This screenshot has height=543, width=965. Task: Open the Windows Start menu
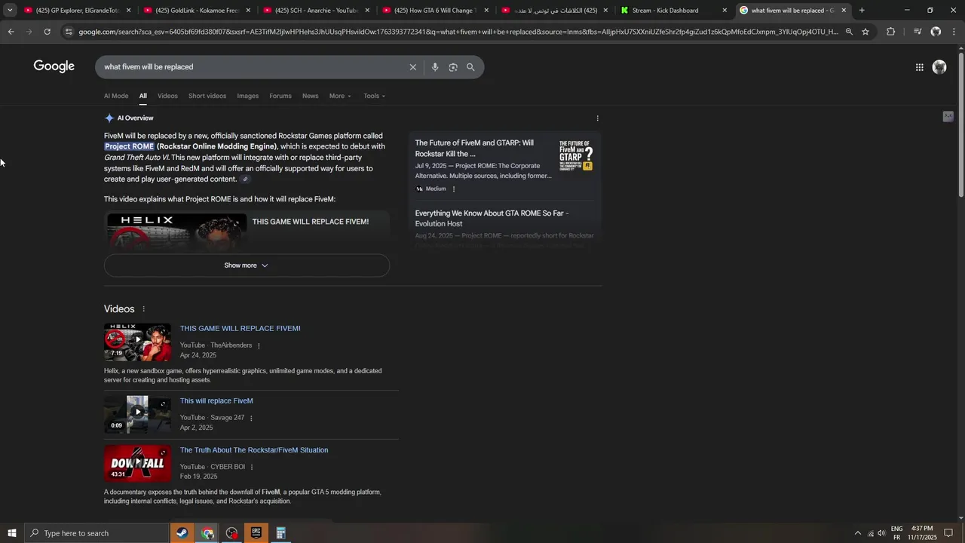pyautogui.click(x=12, y=533)
